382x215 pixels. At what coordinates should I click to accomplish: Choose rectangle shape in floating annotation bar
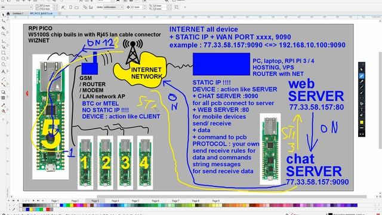tap(362, 98)
